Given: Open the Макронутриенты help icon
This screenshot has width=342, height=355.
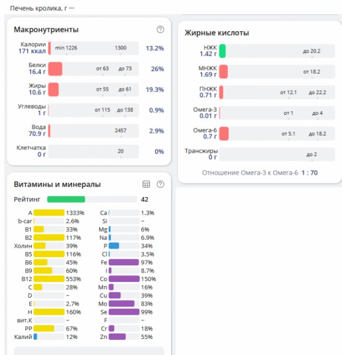Looking at the screenshot, I should 160,30.
